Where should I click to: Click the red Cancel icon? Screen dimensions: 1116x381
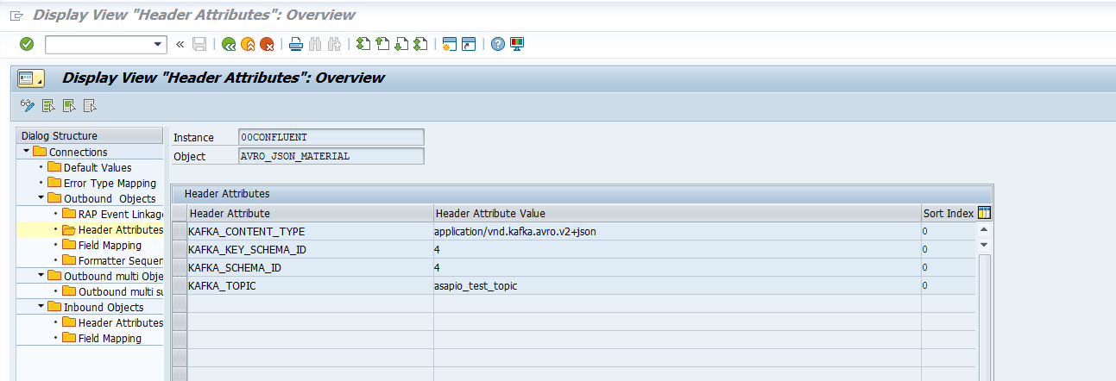[267, 44]
